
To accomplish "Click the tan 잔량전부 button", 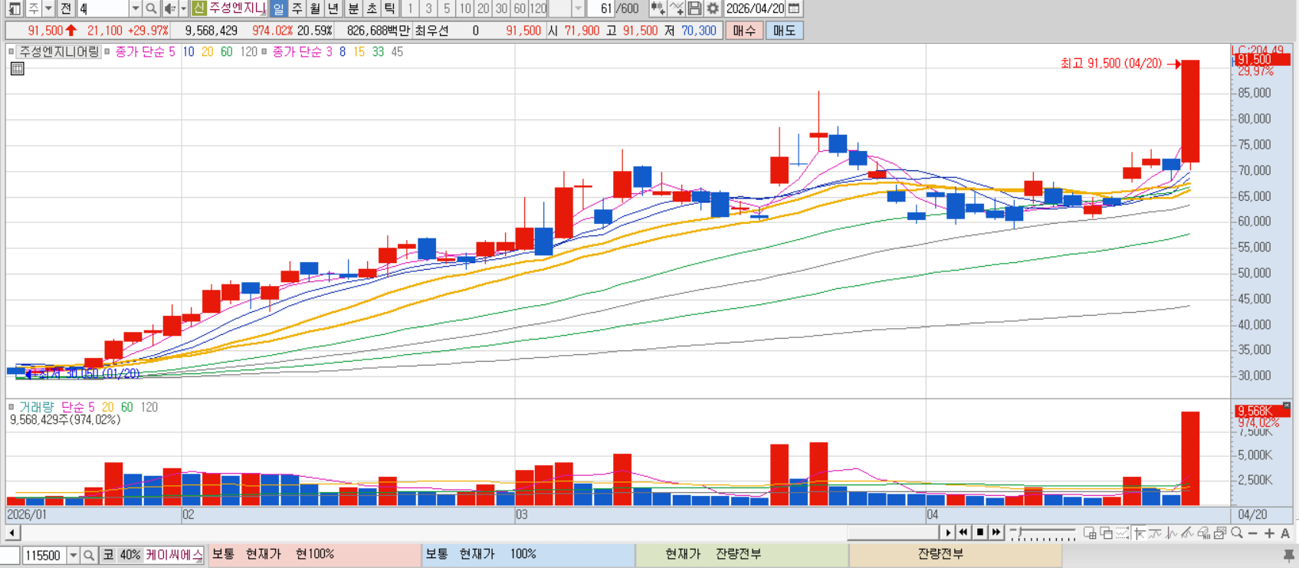I will coord(955,554).
